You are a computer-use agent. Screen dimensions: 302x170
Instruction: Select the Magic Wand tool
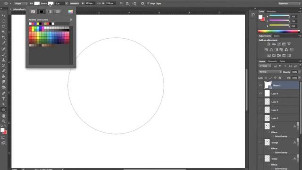3,32
